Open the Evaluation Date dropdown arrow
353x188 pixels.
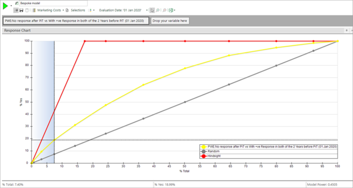(x=147, y=10)
